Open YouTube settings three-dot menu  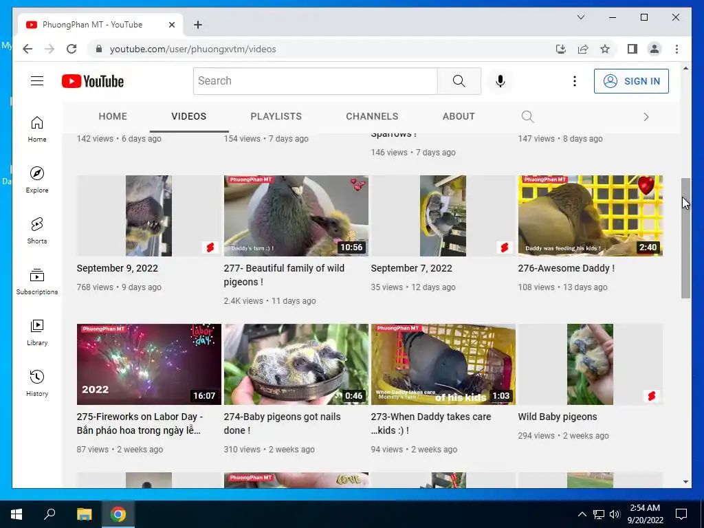coord(574,81)
